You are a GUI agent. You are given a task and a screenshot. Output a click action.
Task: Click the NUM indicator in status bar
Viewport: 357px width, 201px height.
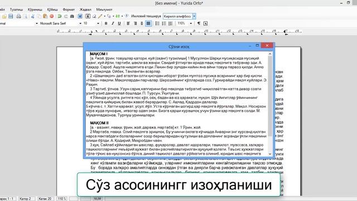point(98,199)
